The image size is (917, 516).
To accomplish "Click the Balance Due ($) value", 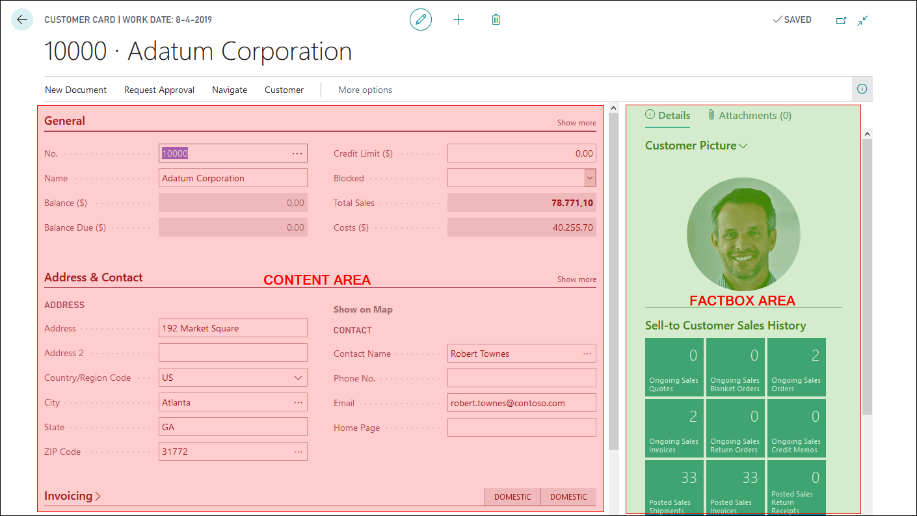I will 233,227.
